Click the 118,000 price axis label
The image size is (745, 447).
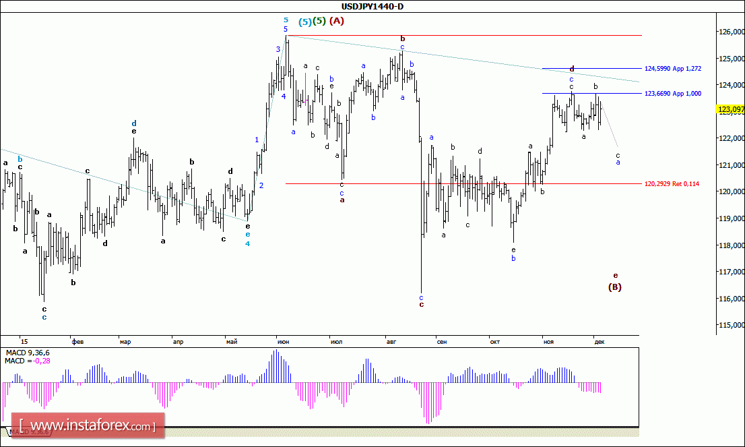[732, 245]
